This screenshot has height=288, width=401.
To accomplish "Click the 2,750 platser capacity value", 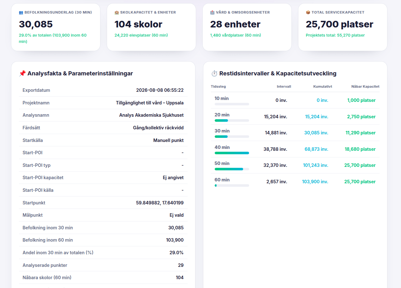I will 361,117.
